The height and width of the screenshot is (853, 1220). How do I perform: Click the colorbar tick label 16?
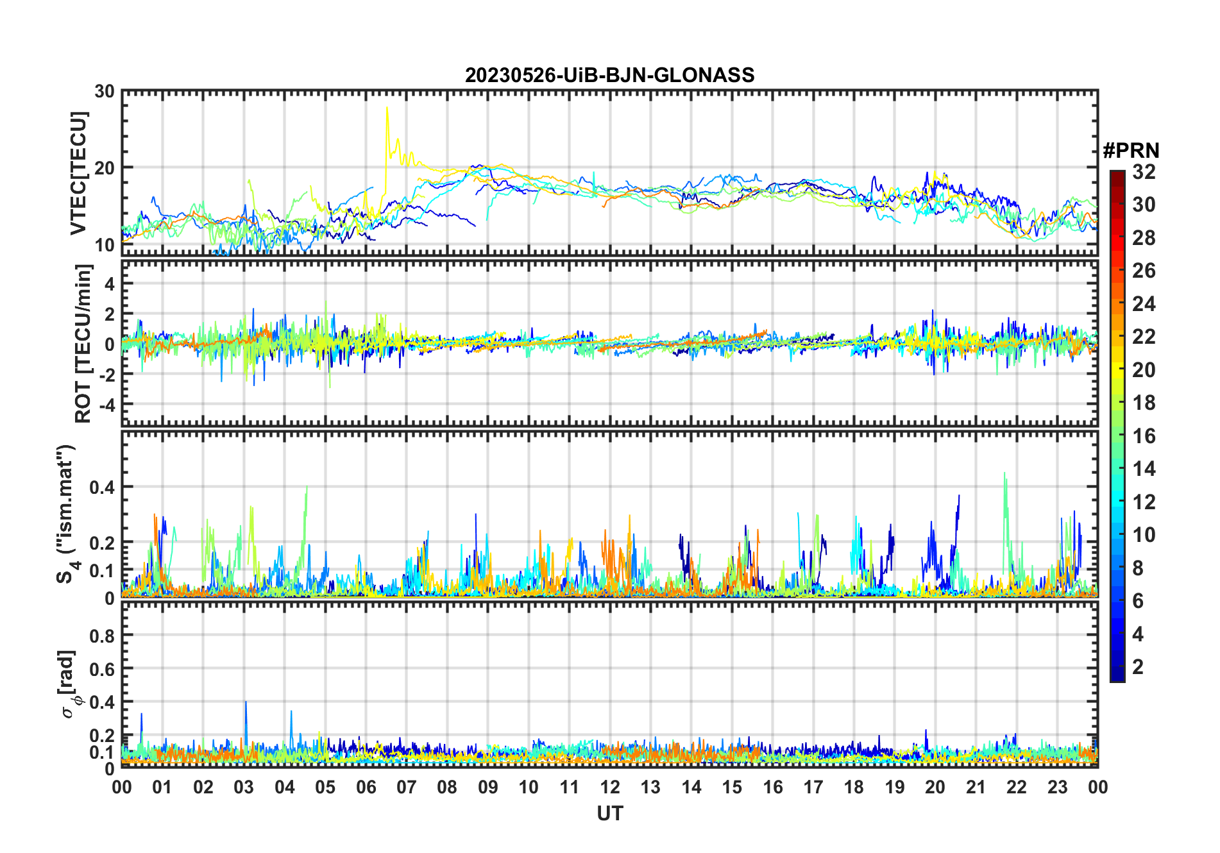(1144, 436)
